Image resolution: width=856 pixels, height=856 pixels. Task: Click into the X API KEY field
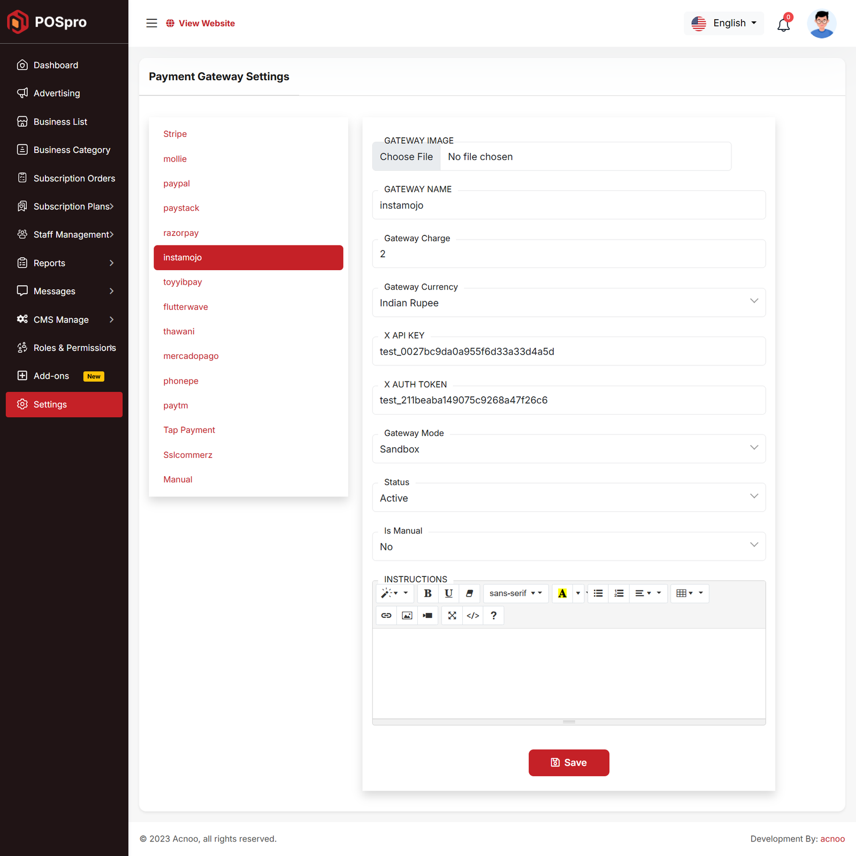568,351
